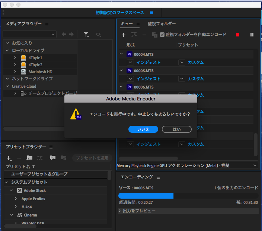Click the red stop queue button

237,35
